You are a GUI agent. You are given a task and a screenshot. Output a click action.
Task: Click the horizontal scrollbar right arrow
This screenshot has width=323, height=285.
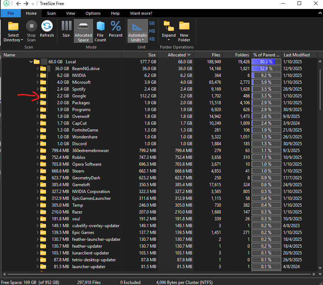(314, 274)
